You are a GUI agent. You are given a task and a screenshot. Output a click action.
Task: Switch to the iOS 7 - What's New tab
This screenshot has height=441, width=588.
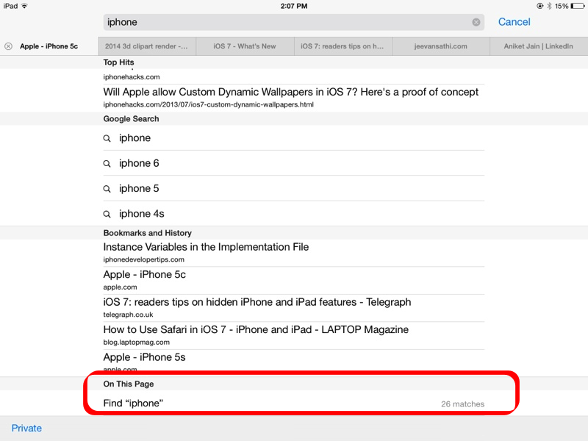[x=245, y=46]
